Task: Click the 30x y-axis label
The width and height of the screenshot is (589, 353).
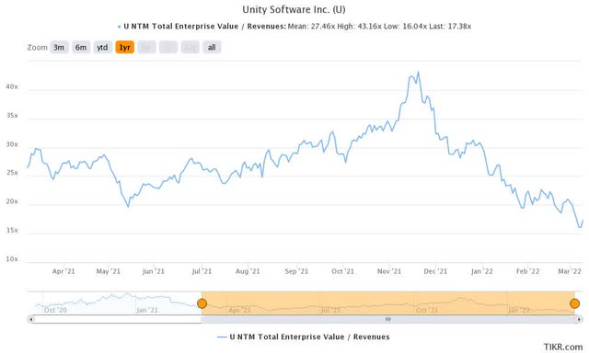Action: 12,144
